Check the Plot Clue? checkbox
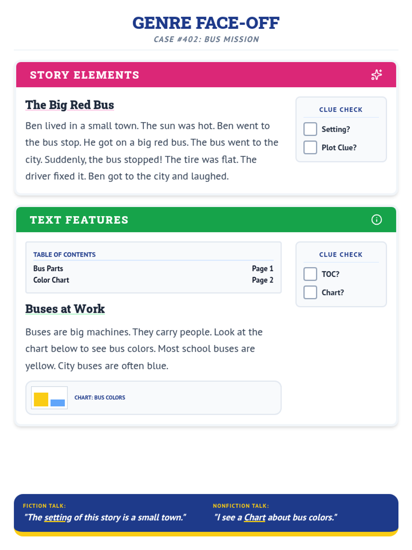The width and height of the screenshot is (412, 550). (x=310, y=147)
